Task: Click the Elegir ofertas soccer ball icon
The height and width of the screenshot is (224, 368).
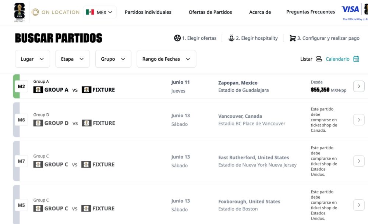Action: (x=177, y=38)
